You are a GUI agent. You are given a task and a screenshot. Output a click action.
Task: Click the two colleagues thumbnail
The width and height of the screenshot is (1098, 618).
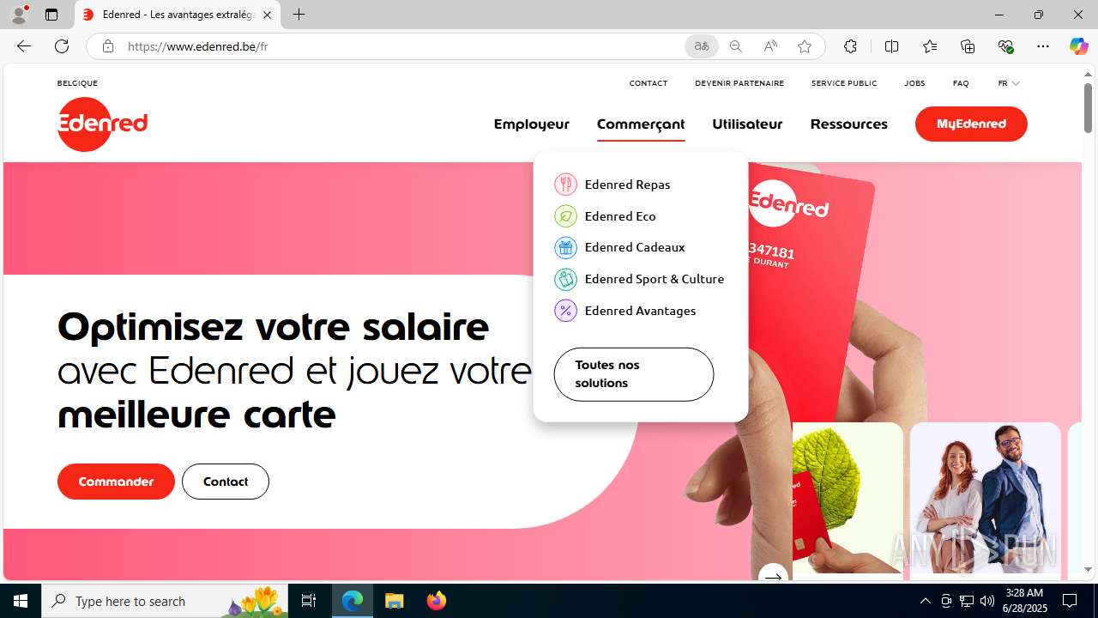click(986, 498)
